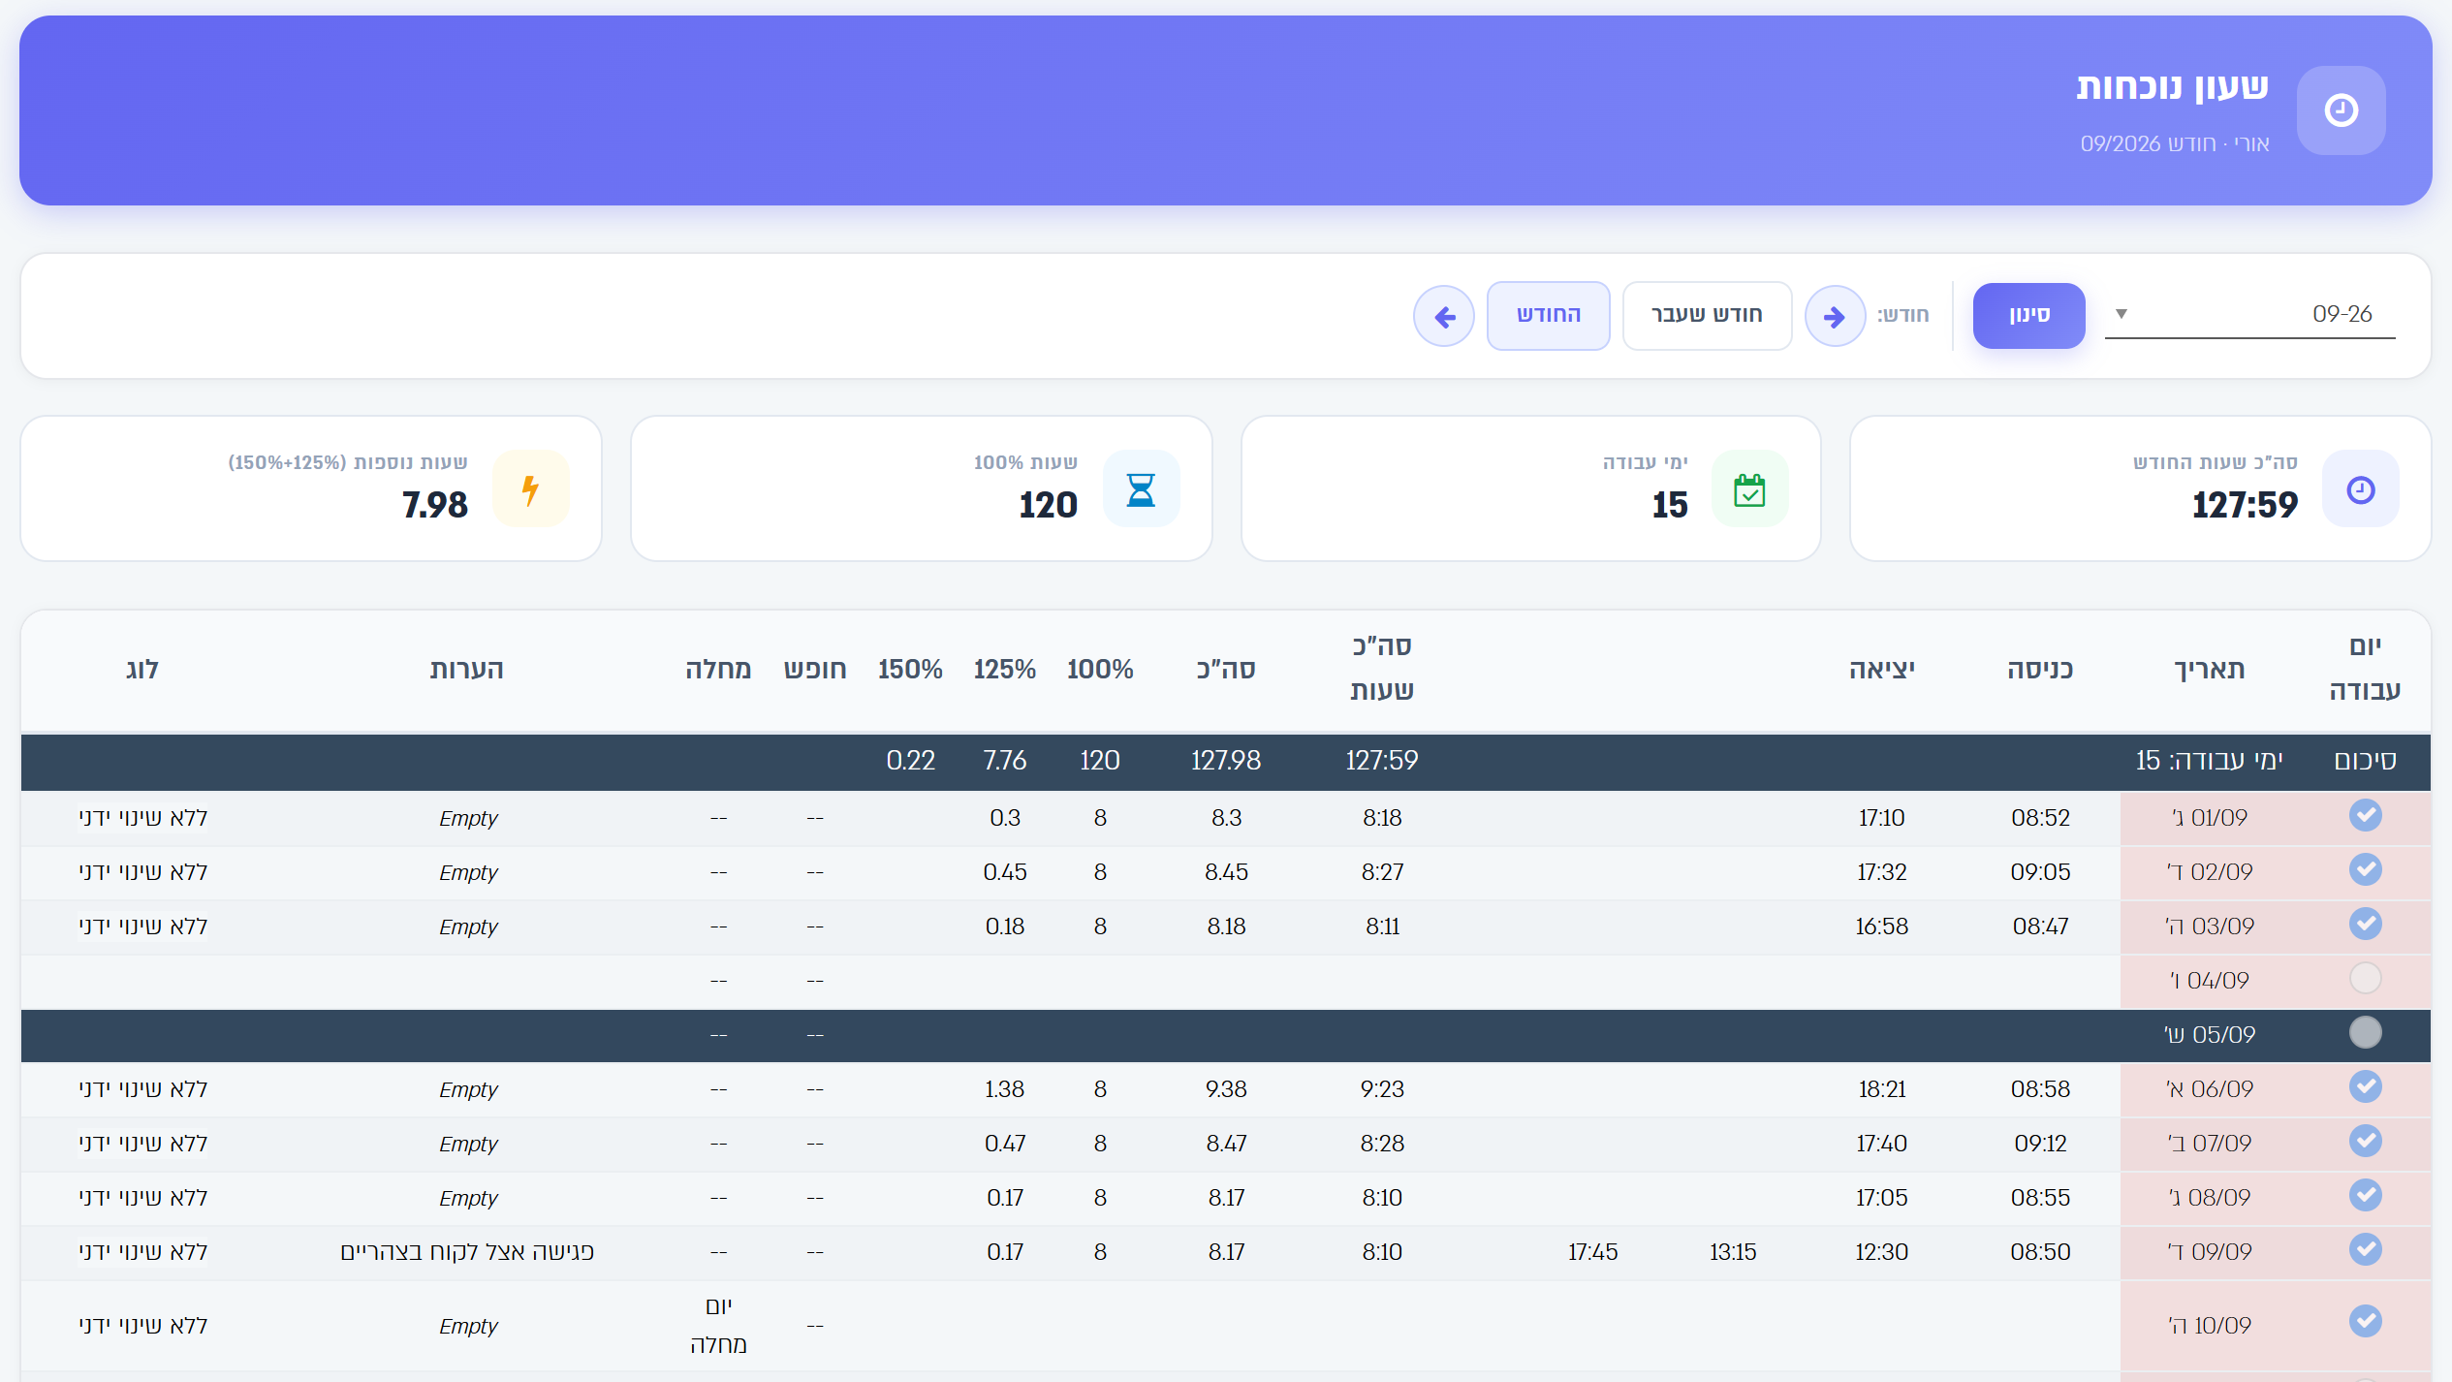Toggle work day checkbox for 09/09
The width and height of the screenshot is (2452, 1382).
click(2366, 1250)
